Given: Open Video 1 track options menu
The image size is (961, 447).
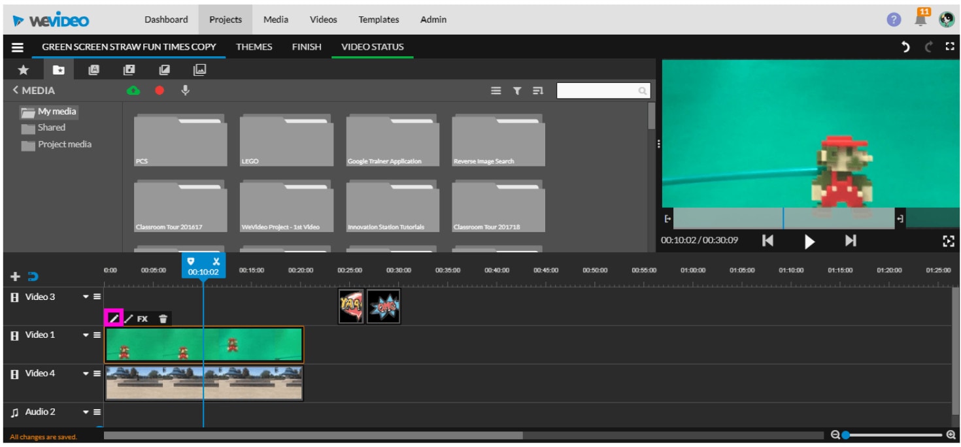Looking at the screenshot, I should pos(97,335).
